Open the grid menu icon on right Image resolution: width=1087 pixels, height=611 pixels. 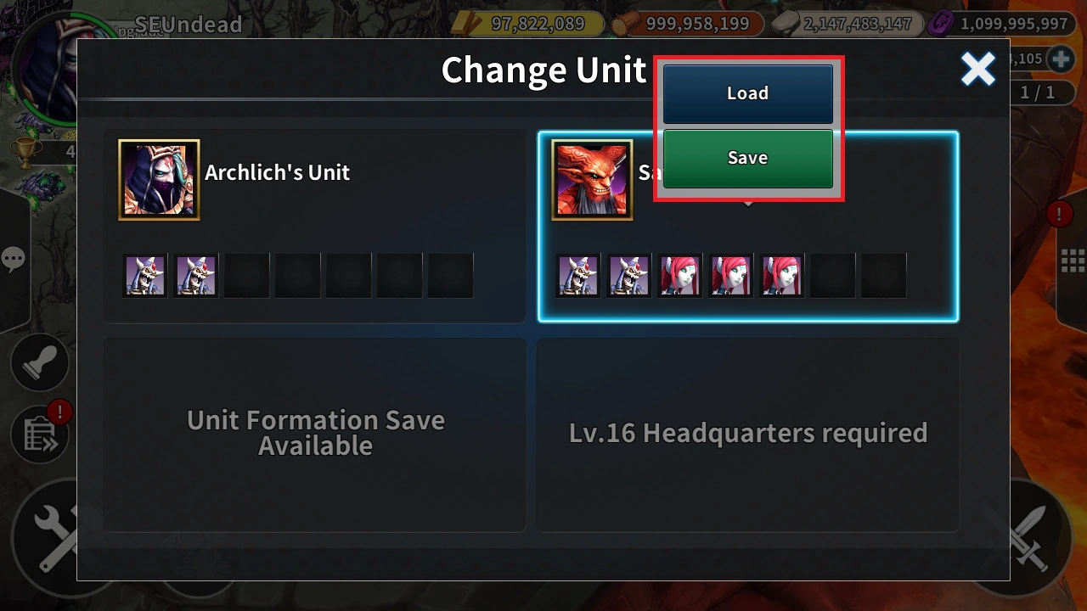(x=1074, y=261)
